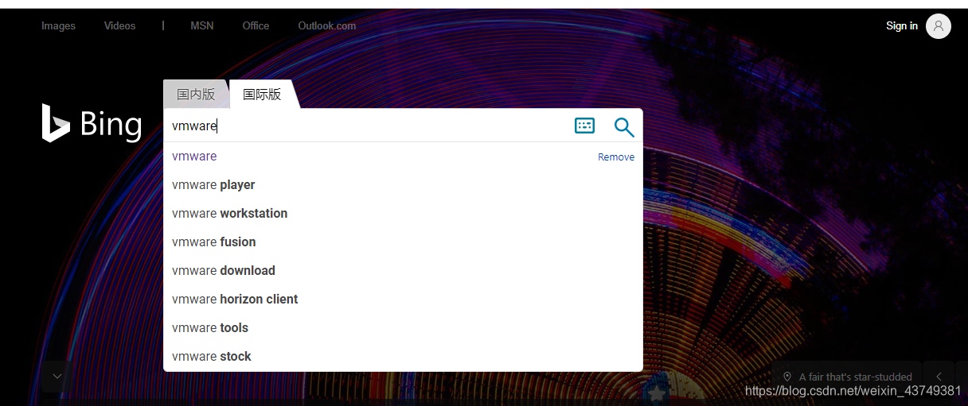Open the Outlook.com link
968x406 pixels.
(326, 25)
